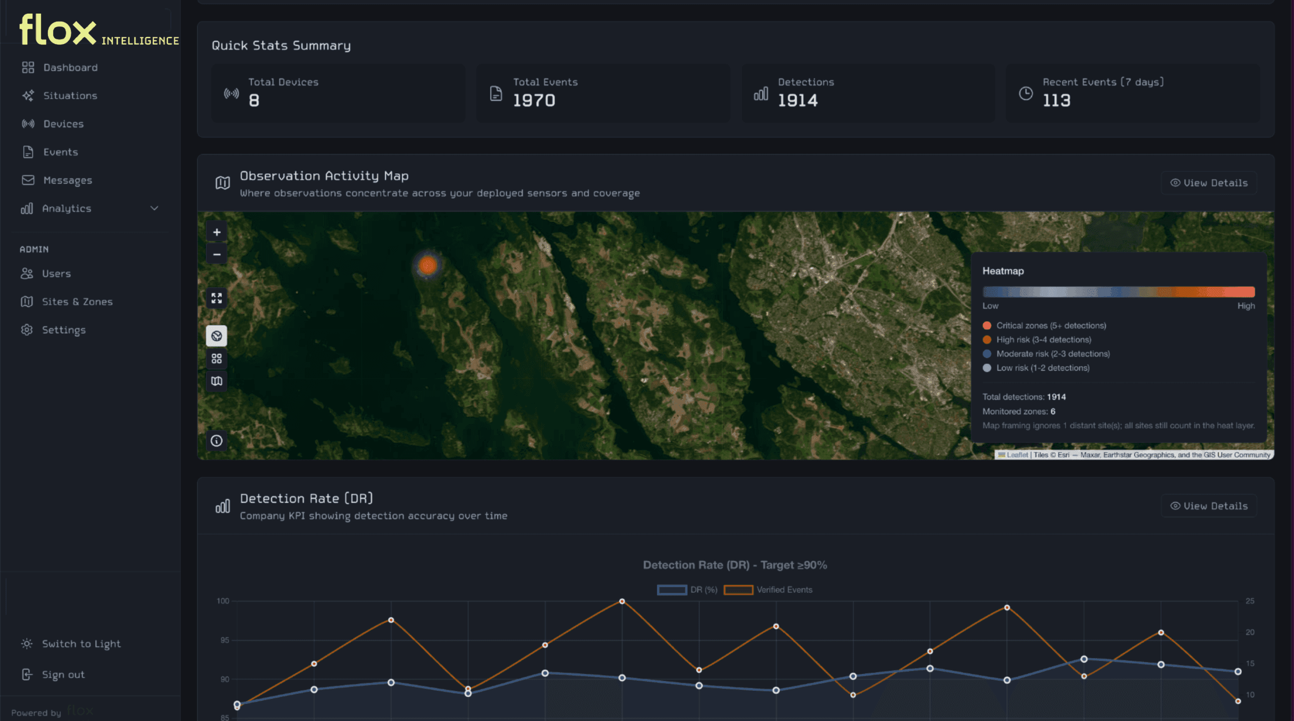
Task: Click the Analytics bar chart icon
Action: pyautogui.click(x=27, y=208)
